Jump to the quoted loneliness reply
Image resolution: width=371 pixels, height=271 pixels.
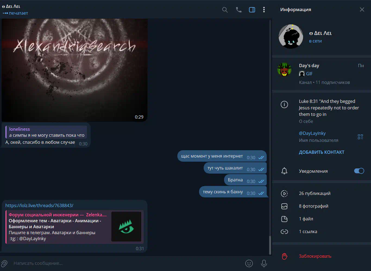46,132
